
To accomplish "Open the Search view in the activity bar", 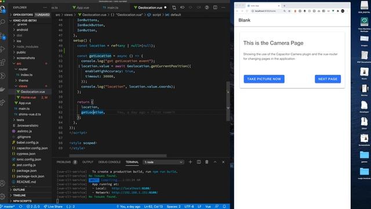I will [2, 22].
